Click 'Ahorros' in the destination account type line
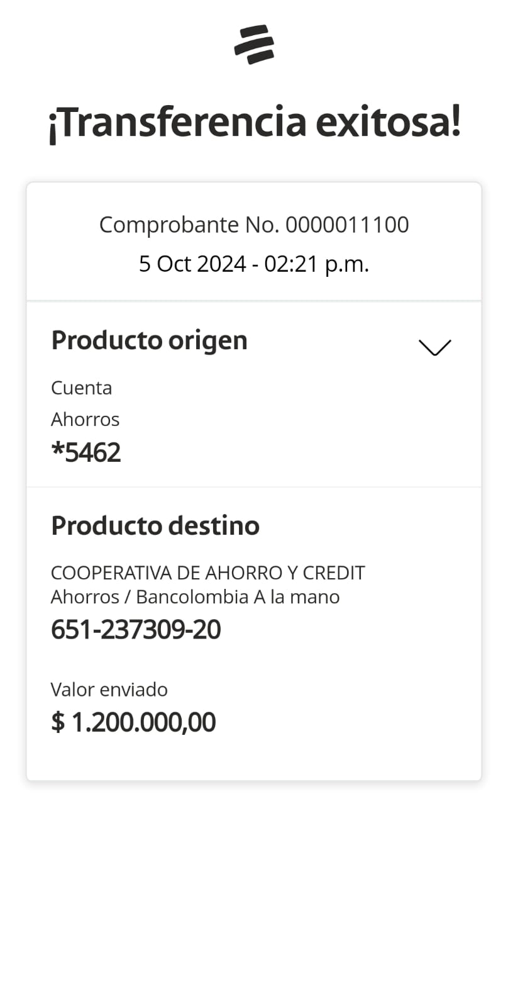 point(85,596)
